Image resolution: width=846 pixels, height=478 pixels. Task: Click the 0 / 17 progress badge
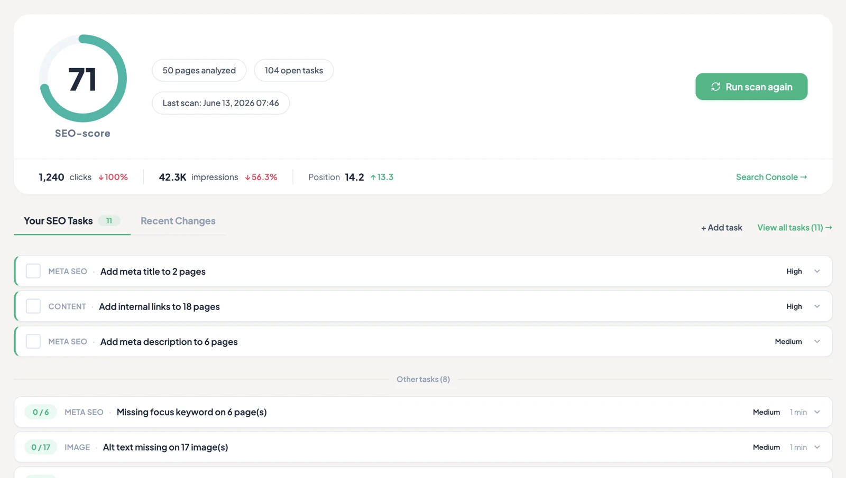coord(41,447)
